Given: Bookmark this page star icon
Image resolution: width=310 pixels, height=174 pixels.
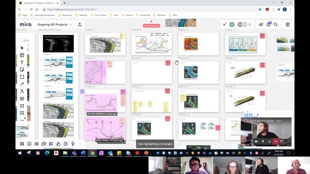Looking at the screenshot, I should [x=260, y=9].
